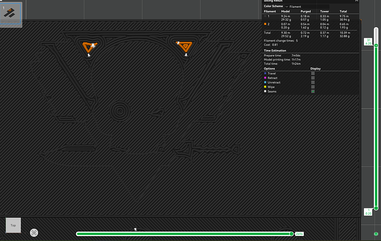381x241 pixels.
Task: Click the round view settings icon beside Top cube
Action: click(x=34, y=233)
